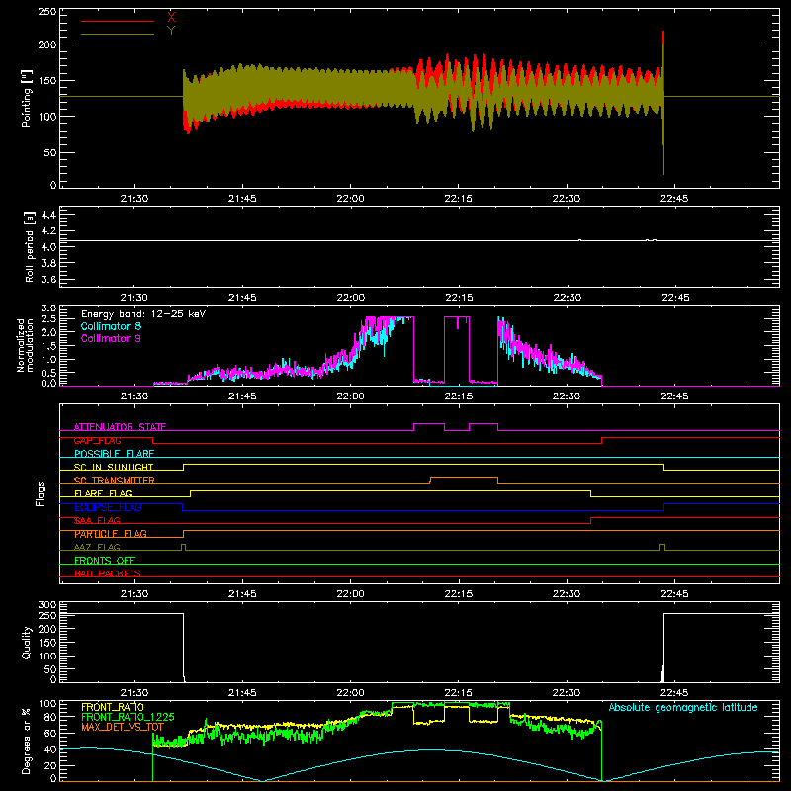Click the AAZ_FLAG label
791x791 pixels.
click(x=97, y=547)
